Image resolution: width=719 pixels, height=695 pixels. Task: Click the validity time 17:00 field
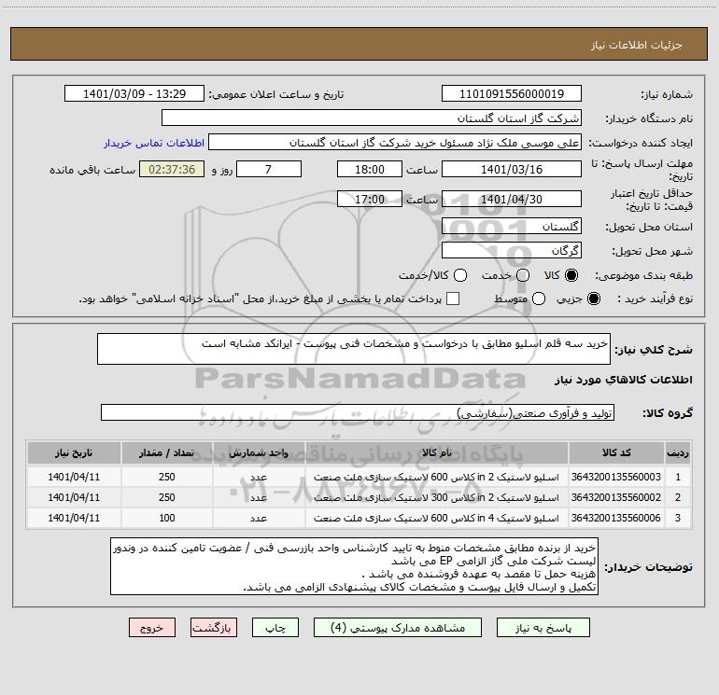(x=370, y=199)
